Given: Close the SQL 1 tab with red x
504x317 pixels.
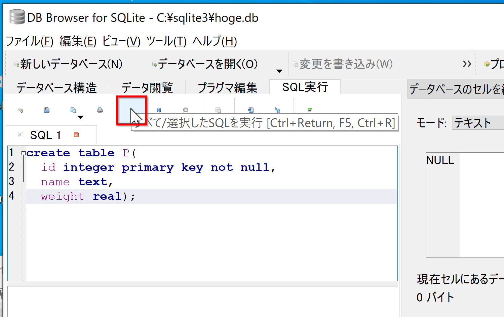Looking at the screenshot, I should coord(76,135).
